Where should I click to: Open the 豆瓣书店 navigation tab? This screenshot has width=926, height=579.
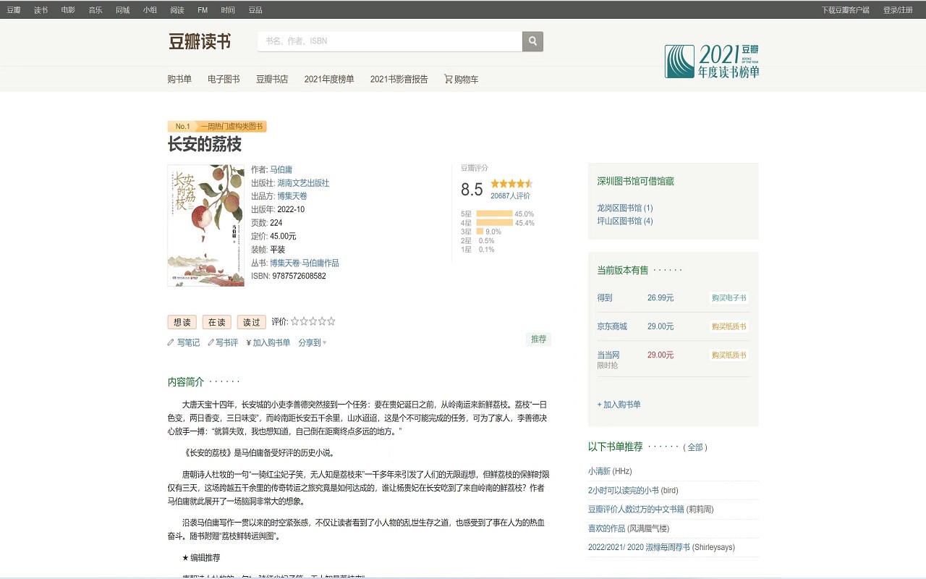click(x=272, y=79)
